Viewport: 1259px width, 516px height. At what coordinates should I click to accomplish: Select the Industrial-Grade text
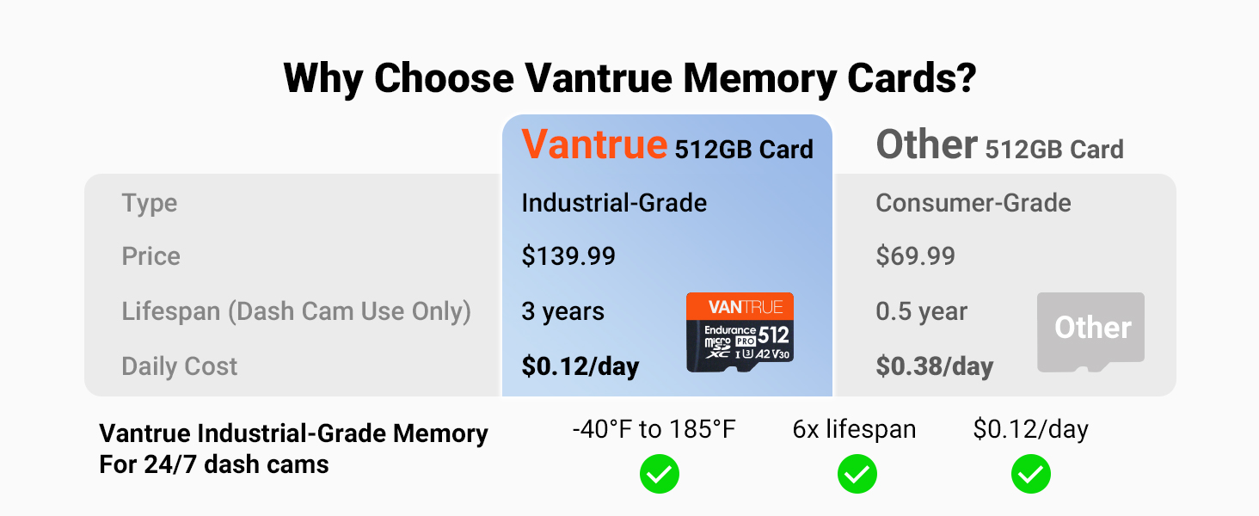[x=614, y=203]
